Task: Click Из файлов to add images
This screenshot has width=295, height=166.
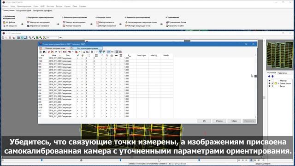Action: click(x=9, y=22)
